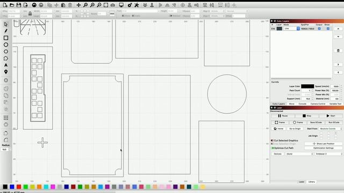This screenshot has height=193, width=344.
Task: Click the Stop button
Action: coord(307,116)
